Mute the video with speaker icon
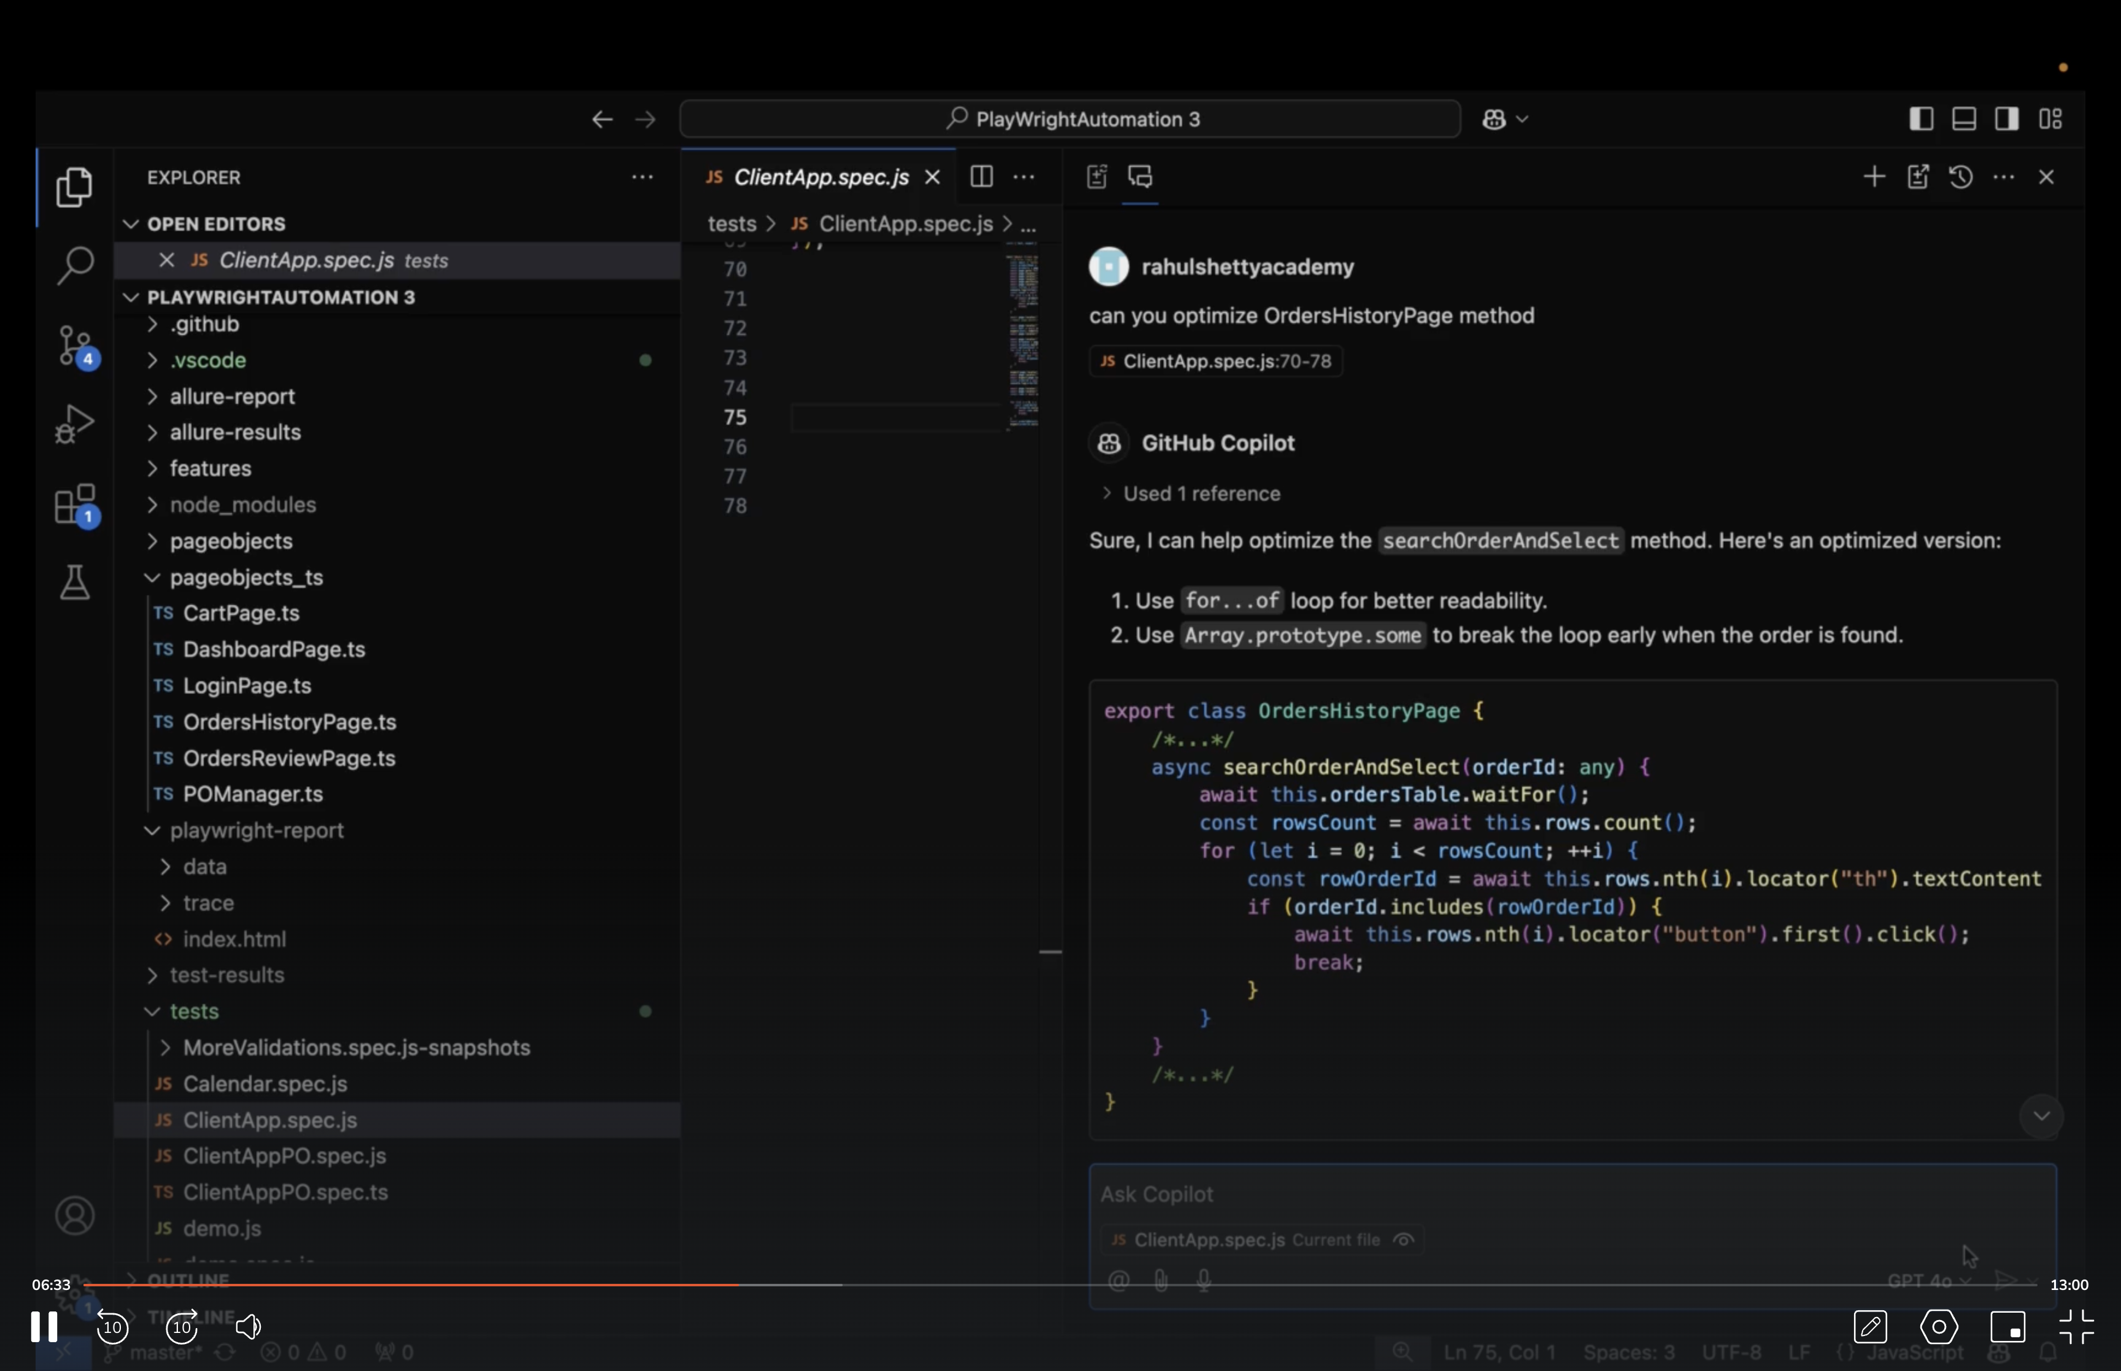Screen dimensions: 2121x1371 [249, 1327]
